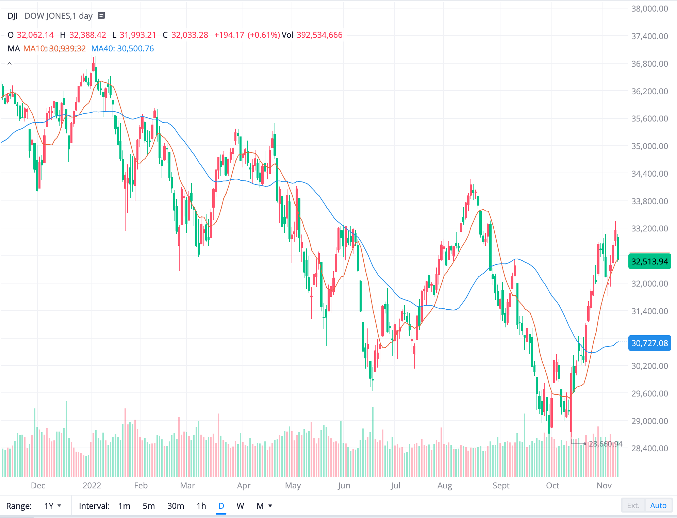This screenshot has height=518, width=677.
Task: Choose the weekly W interval
Action: click(x=240, y=506)
